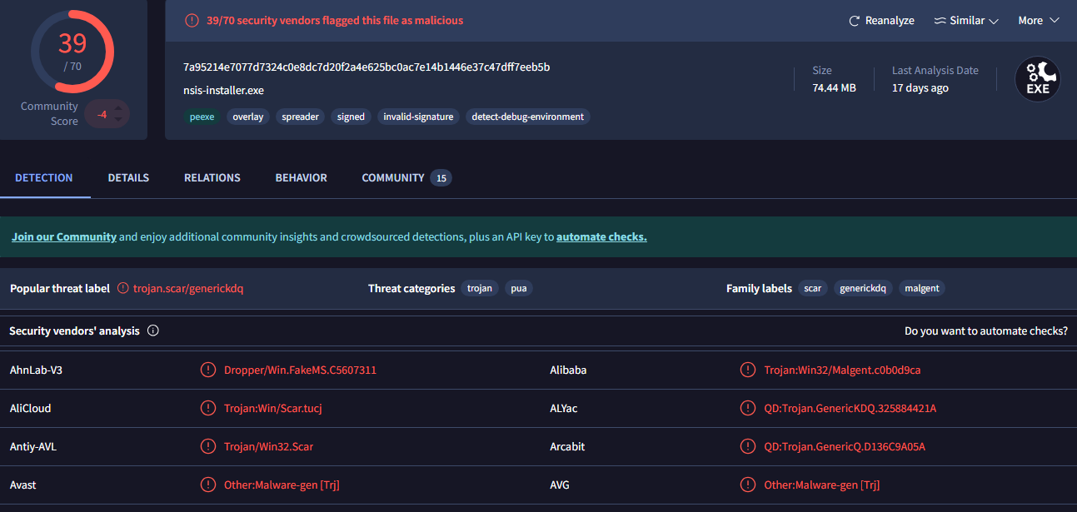Click the warning icon in the 39/70 banner
Screen dimensions: 1077x512
[192, 20]
